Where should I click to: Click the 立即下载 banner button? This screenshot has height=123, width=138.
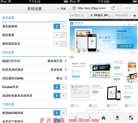pyautogui.click(x=125, y=46)
